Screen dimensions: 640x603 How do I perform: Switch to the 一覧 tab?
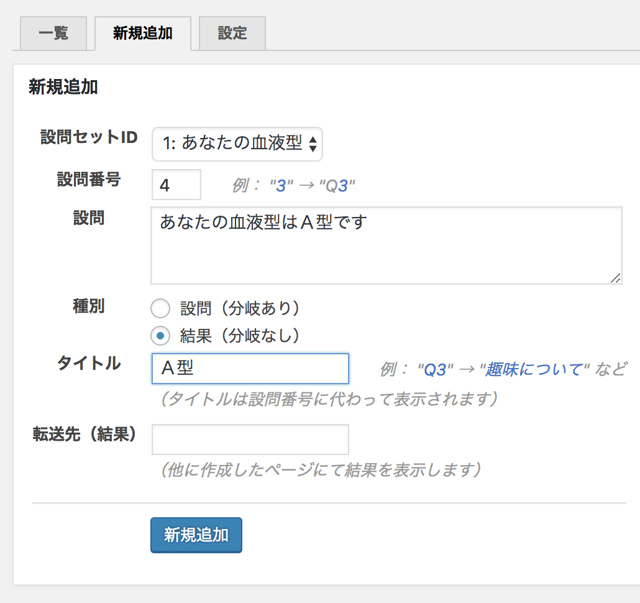pos(53,34)
